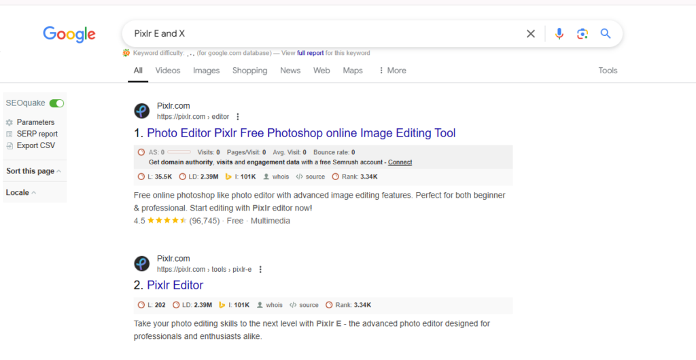Toggle the SEOquake switch off
The image size is (696, 360).
click(56, 103)
